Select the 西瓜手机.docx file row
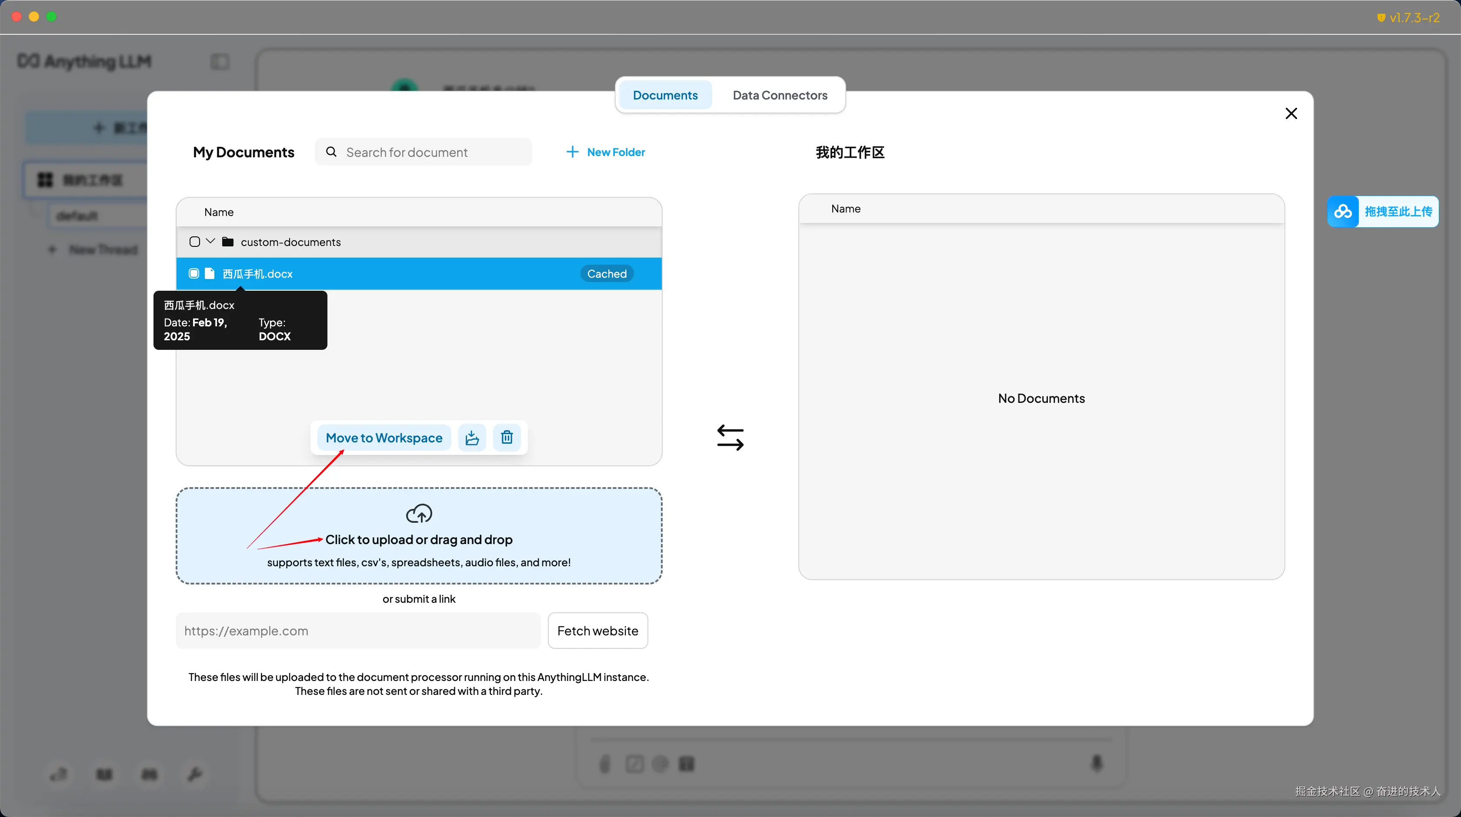 pyautogui.click(x=397, y=274)
